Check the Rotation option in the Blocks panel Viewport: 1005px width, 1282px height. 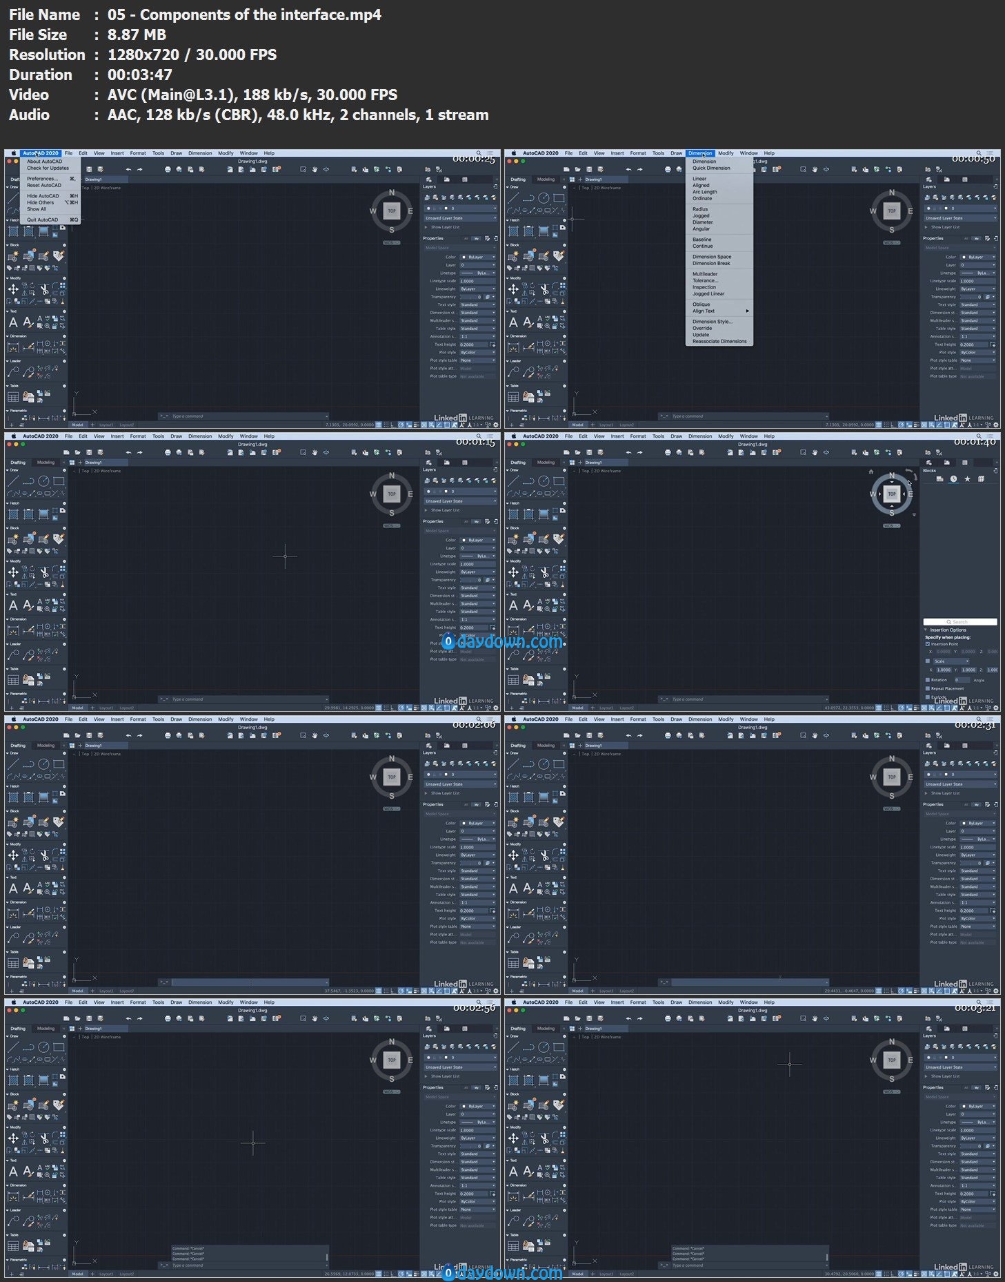point(928,680)
